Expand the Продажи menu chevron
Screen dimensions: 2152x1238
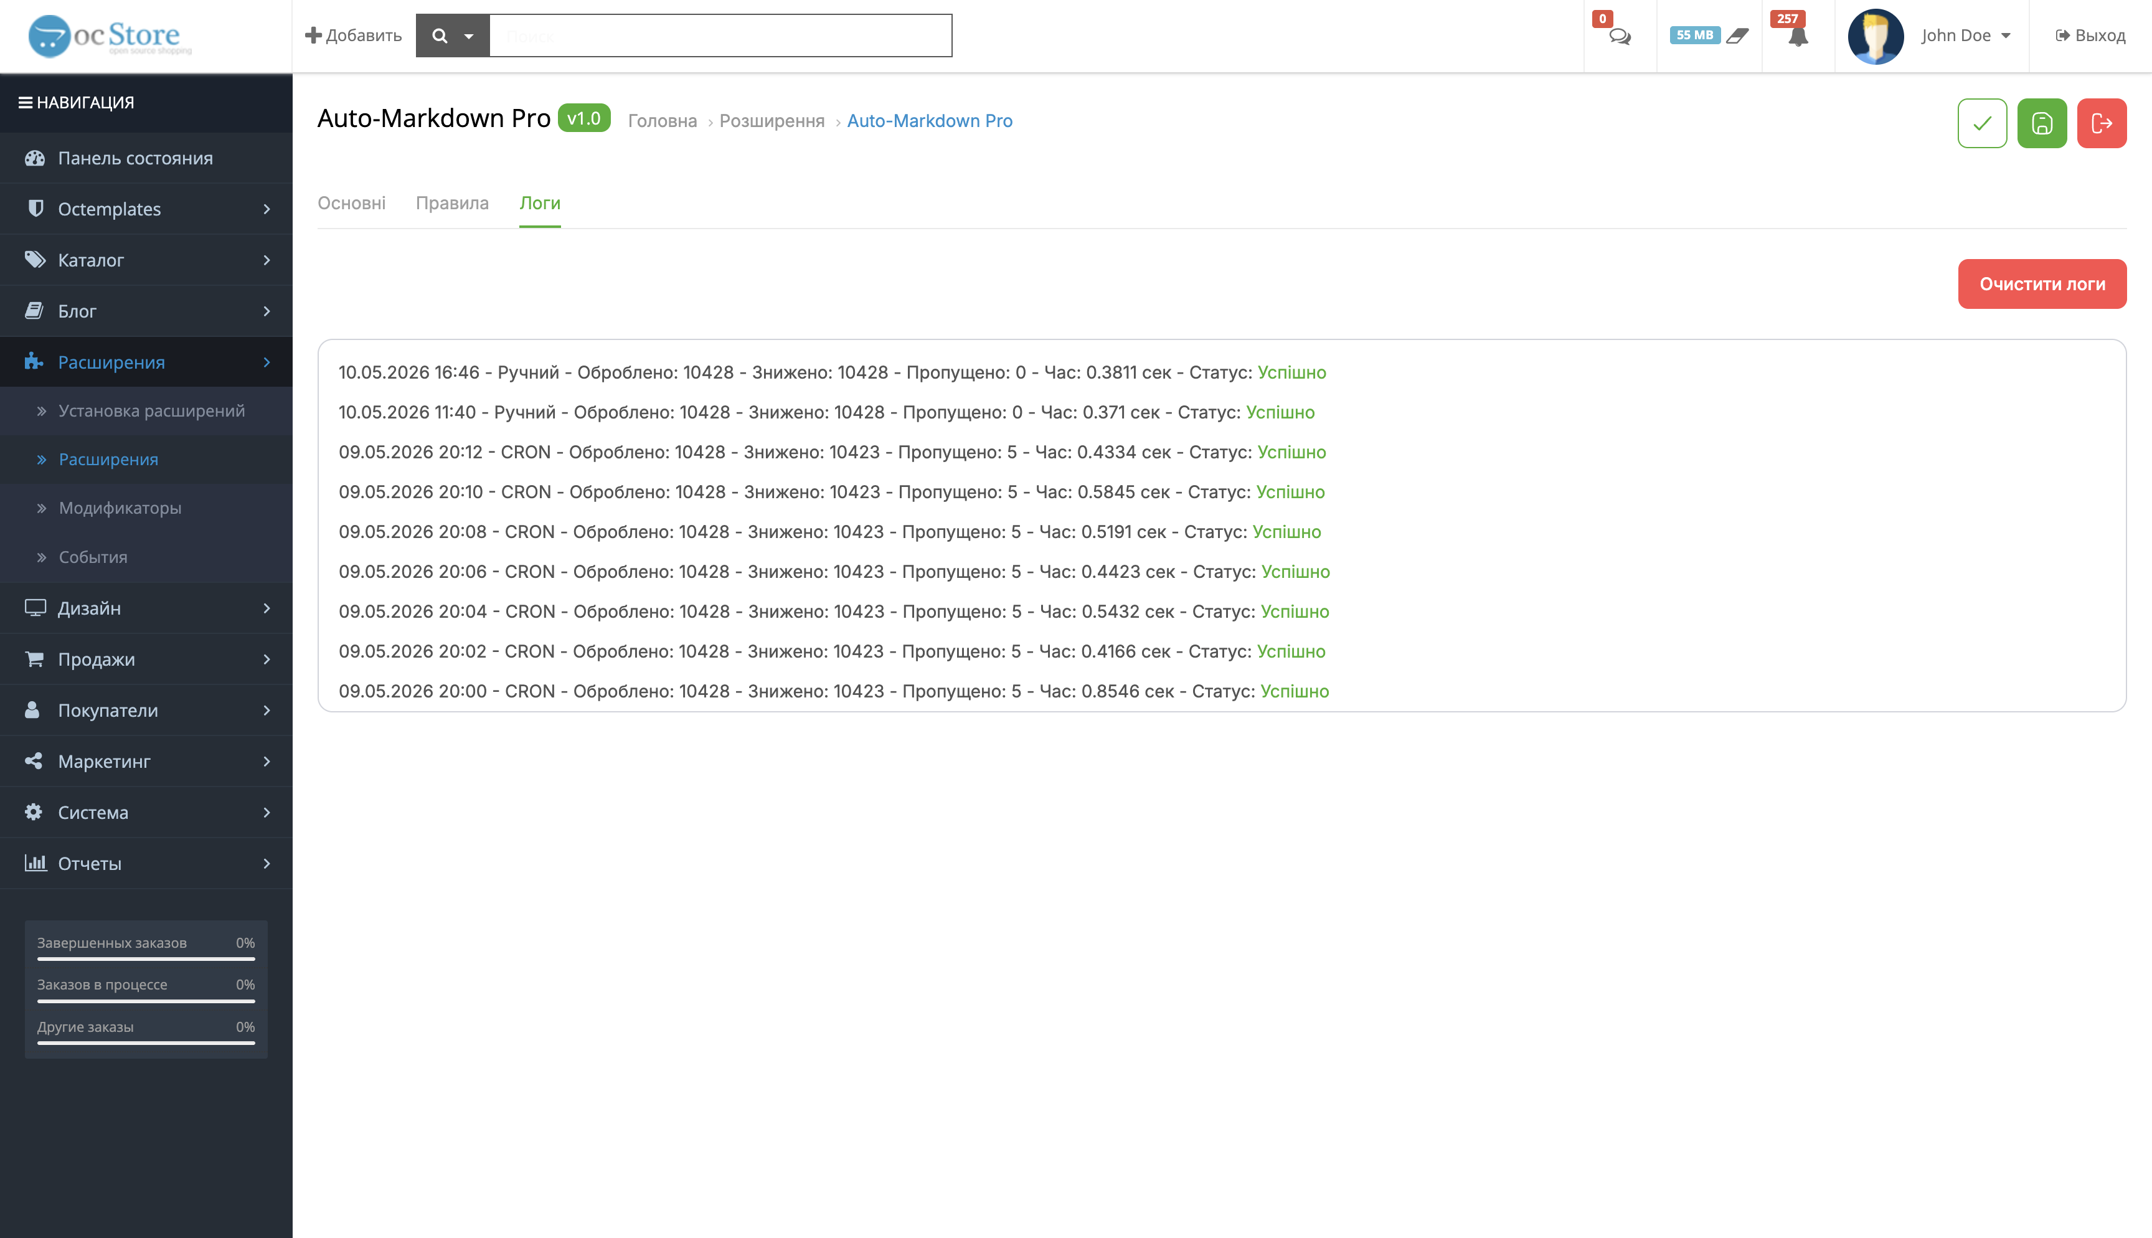click(x=266, y=660)
